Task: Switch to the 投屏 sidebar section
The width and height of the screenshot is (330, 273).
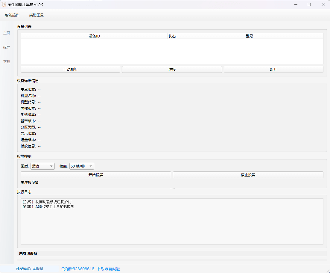Action: (x=7, y=47)
